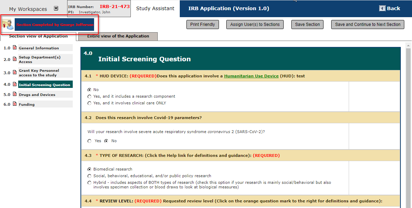This screenshot has height=208, width=412.
Task: Click Save and Continue to Next Section
Action: pos(368,25)
